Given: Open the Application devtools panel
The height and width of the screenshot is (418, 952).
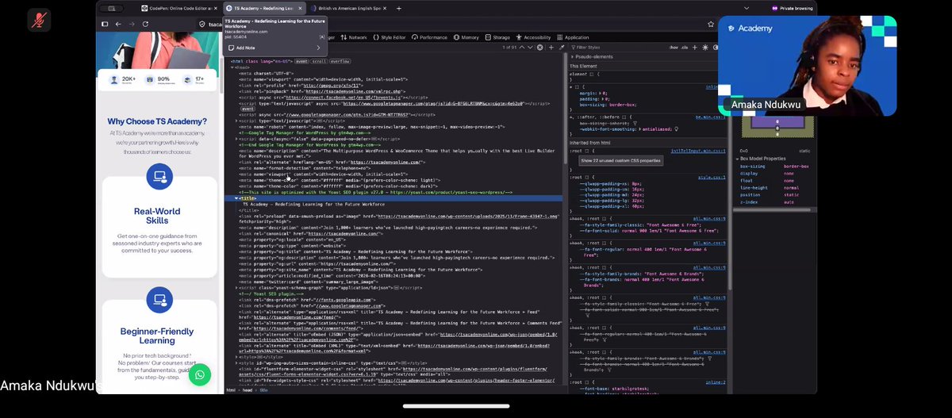Looking at the screenshot, I should [572, 37].
